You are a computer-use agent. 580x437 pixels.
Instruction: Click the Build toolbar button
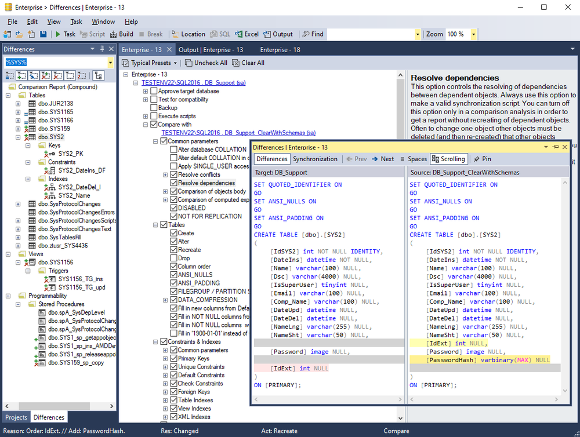tap(122, 34)
